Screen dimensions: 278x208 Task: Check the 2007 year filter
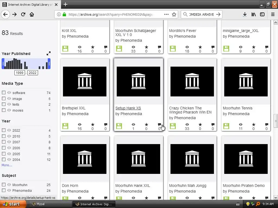click(4, 142)
